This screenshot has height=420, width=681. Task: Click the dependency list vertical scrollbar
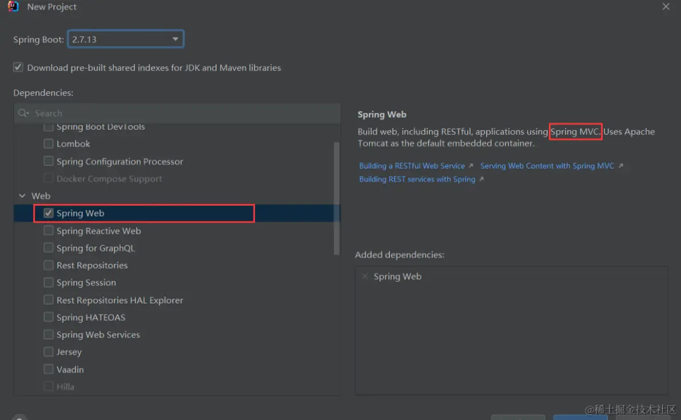pyautogui.click(x=336, y=198)
